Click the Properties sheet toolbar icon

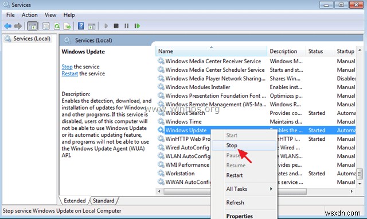coord(46,26)
